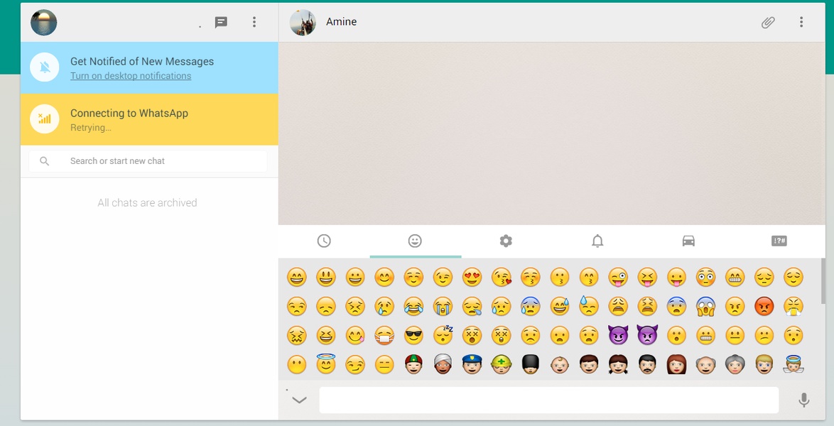Click the All chats are archived text
The image size is (834, 426).
(x=147, y=202)
